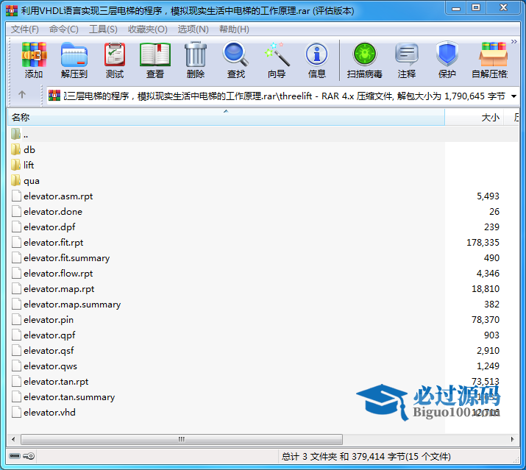The image size is (526, 470).
Task: Select the qua folder icon
Action: (x=15, y=180)
